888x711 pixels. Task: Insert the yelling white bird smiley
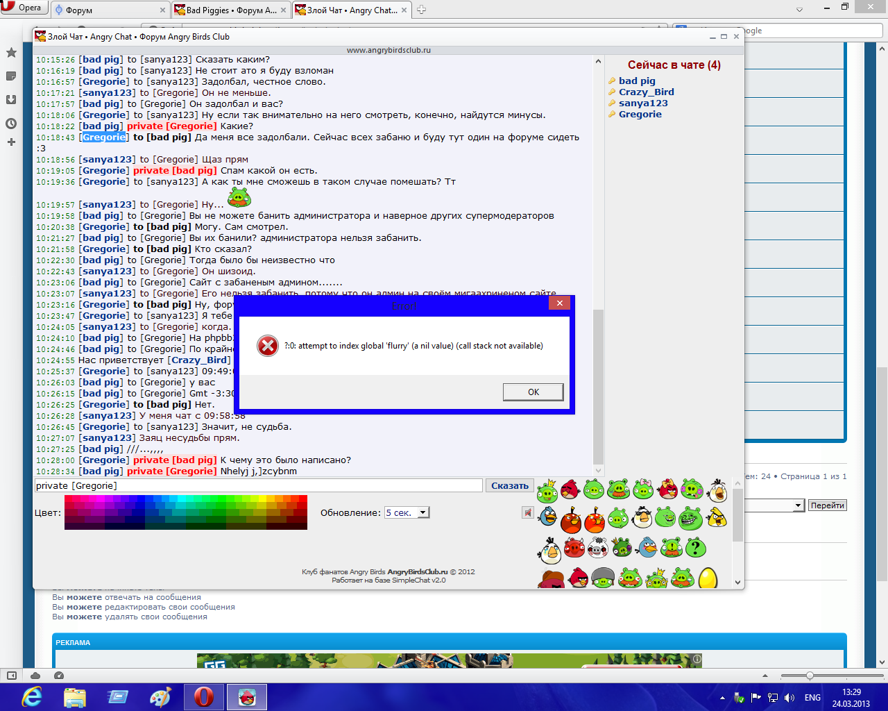[717, 491]
